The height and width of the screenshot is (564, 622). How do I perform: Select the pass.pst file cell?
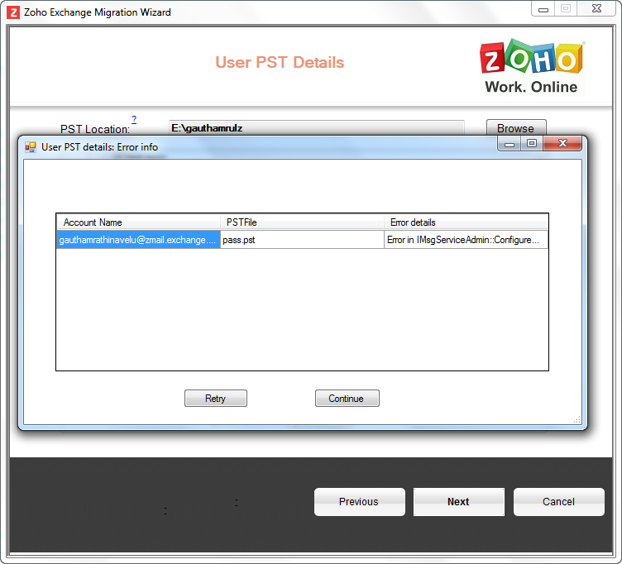coord(302,240)
